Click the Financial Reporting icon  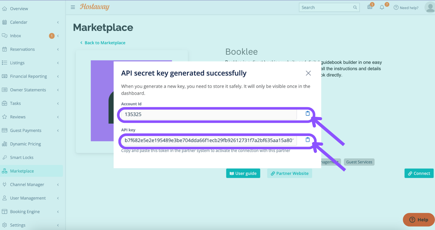[x=4, y=76]
